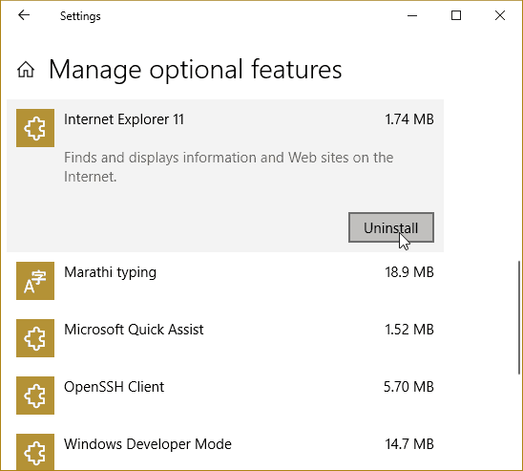Click the Internet Explorer 11 title text

124,119
